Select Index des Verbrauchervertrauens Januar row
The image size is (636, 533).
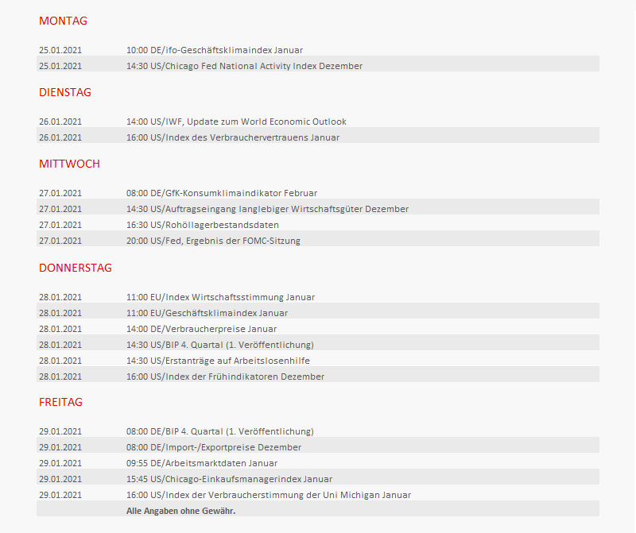pyautogui.click(x=233, y=137)
